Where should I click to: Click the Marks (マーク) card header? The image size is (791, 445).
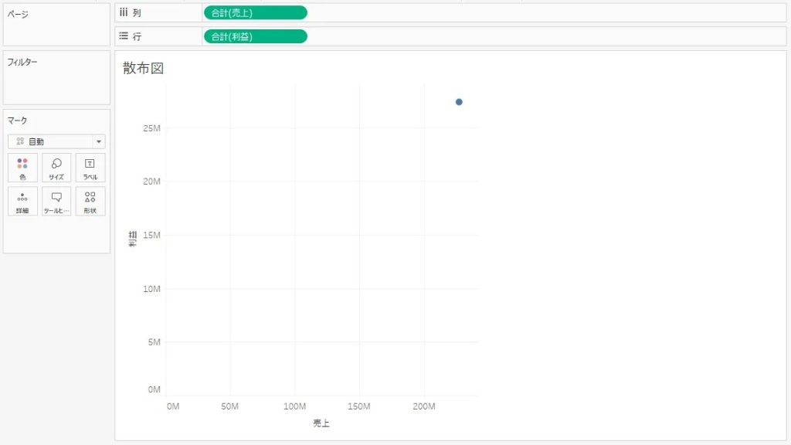point(17,121)
